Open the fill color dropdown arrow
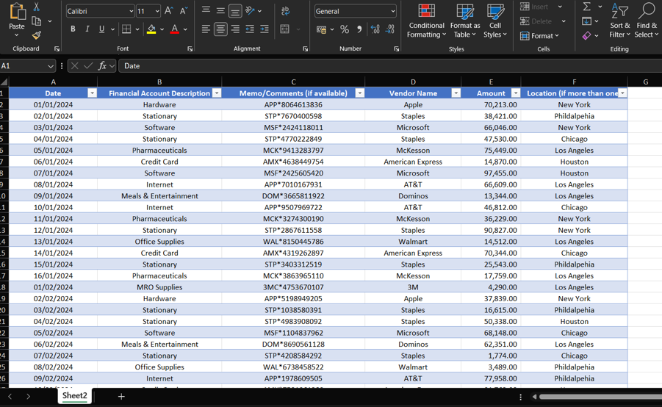This screenshot has width=662, height=407. (x=162, y=29)
